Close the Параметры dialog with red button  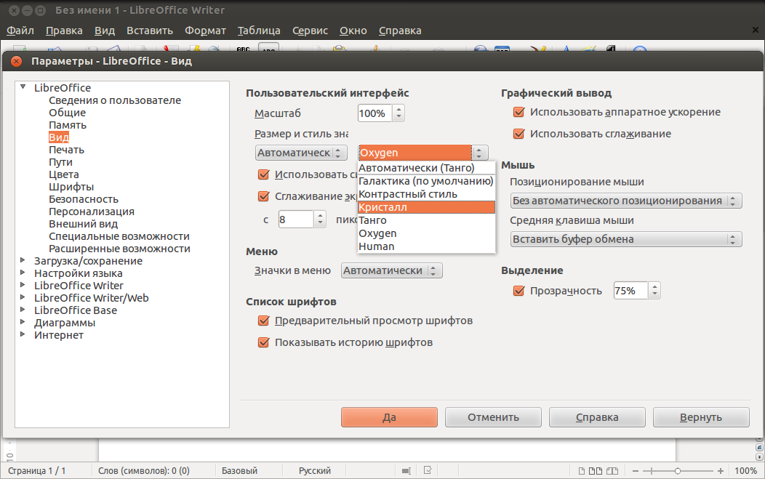coord(17,61)
